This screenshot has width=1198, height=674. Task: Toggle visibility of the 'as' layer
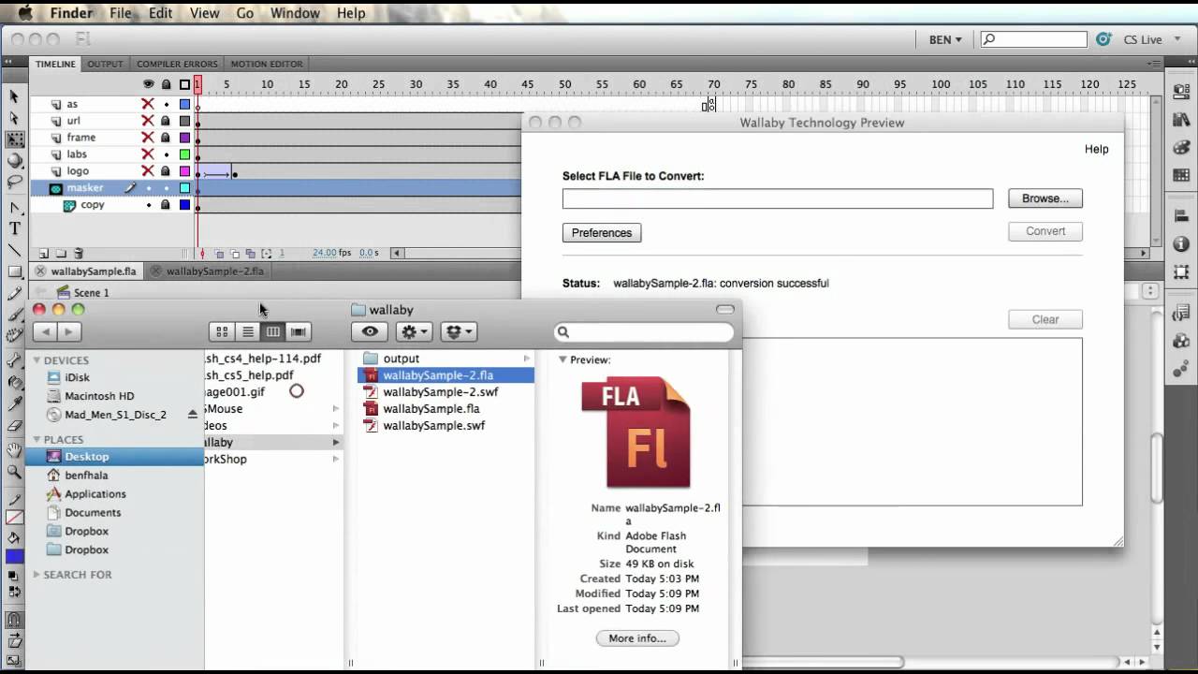(x=148, y=104)
